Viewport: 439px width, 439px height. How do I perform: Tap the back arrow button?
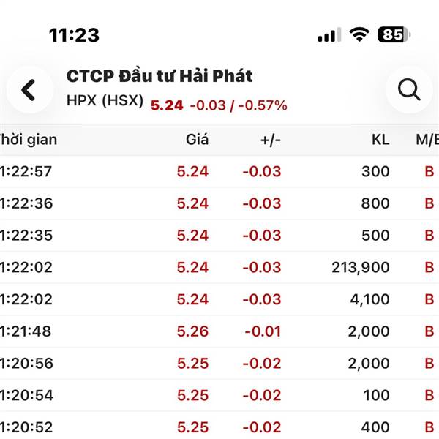(29, 90)
